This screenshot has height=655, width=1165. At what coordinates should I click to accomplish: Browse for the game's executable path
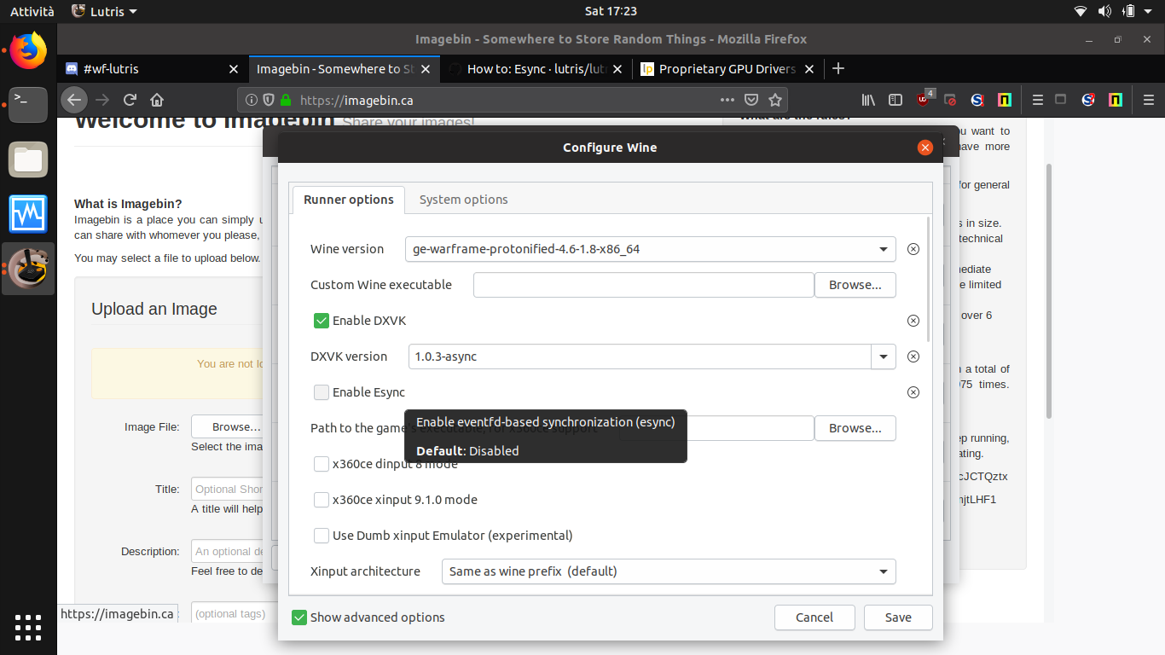(x=855, y=428)
